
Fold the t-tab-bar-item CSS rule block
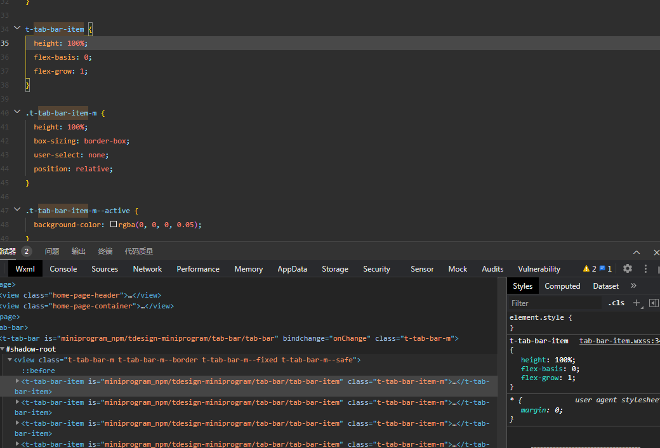point(17,29)
